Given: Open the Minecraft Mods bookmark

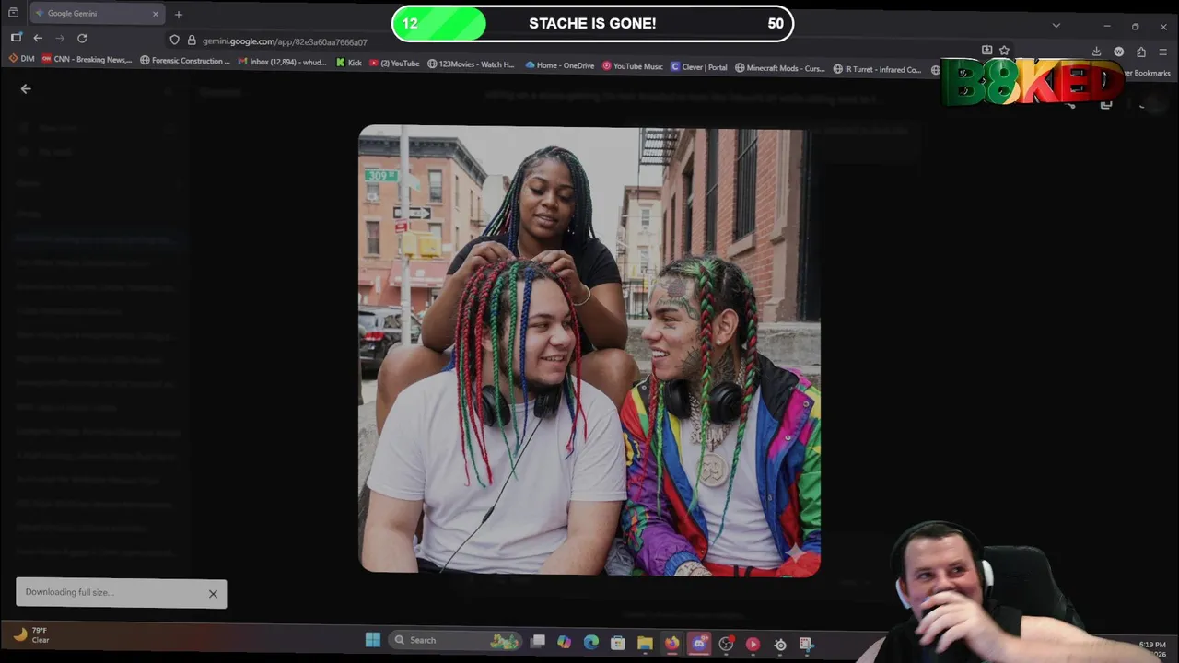Looking at the screenshot, I should pos(780,68).
